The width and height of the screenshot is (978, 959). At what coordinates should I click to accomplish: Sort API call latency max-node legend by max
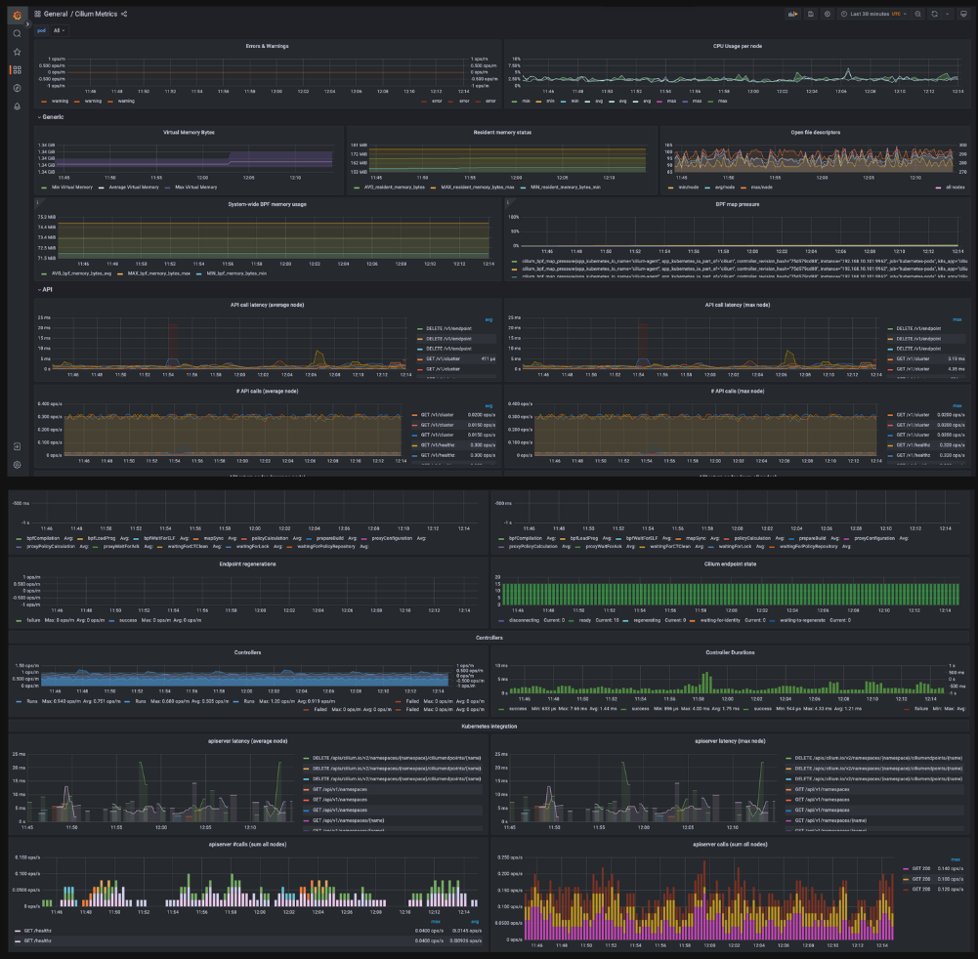click(957, 320)
